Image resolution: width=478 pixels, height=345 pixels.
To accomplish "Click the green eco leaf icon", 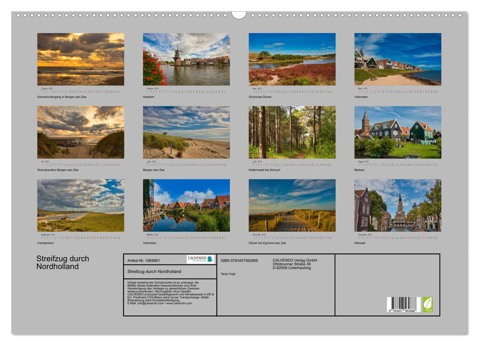I will pos(428,304).
